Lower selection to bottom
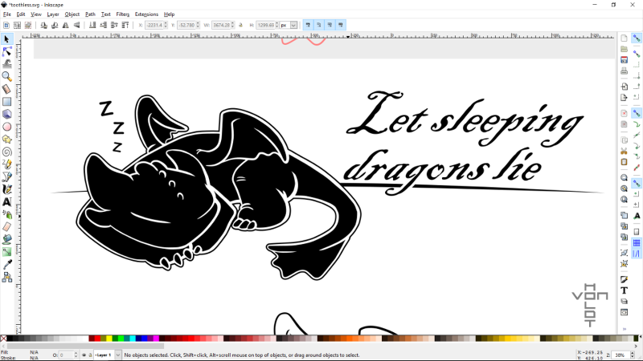Screen dimensions: 643x361 coord(92,26)
